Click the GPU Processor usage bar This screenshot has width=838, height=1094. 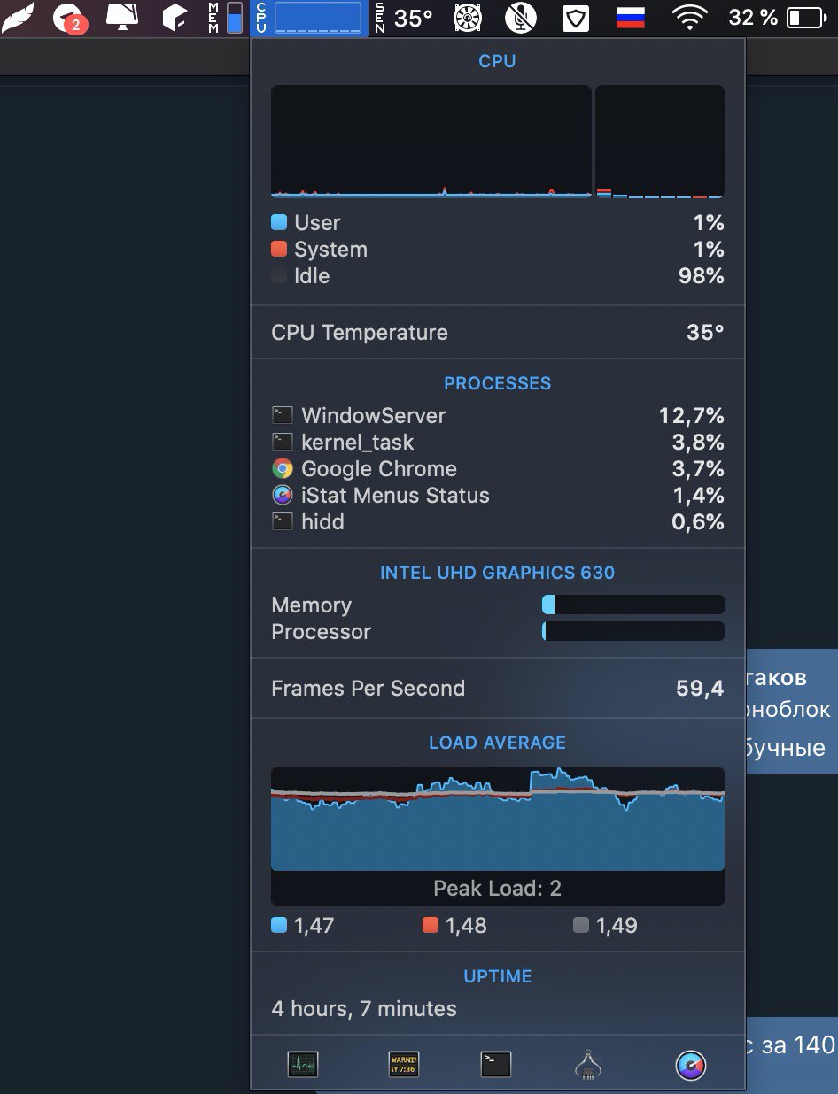(633, 631)
